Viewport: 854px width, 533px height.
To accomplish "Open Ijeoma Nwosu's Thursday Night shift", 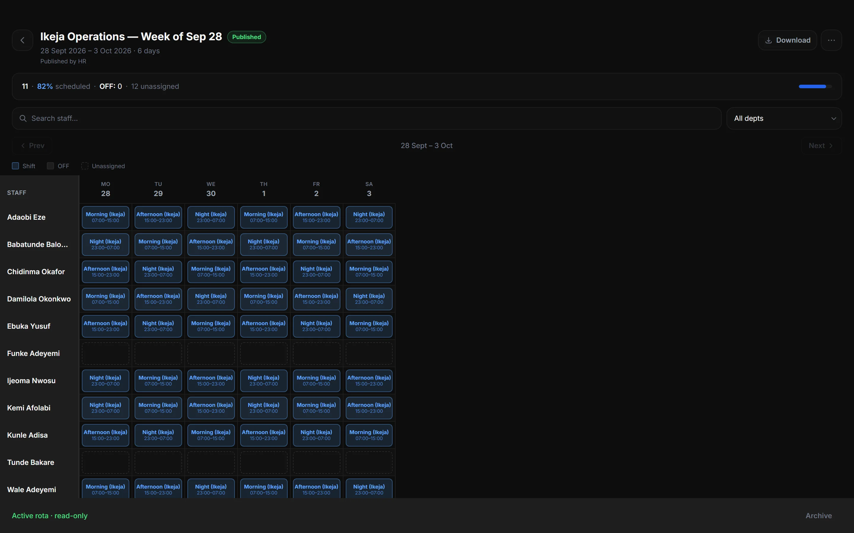I will point(264,381).
